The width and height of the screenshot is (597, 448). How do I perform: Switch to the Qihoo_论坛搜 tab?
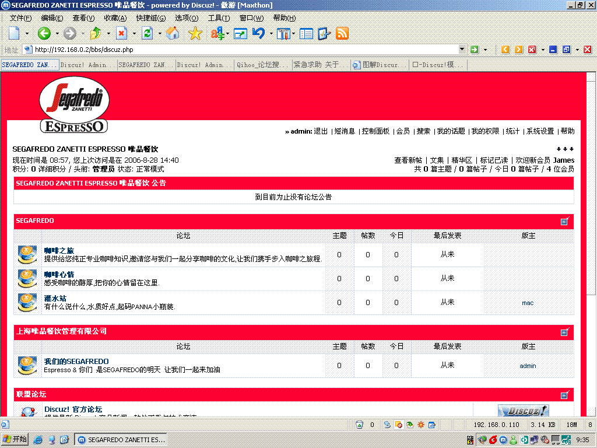coord(262,65)
